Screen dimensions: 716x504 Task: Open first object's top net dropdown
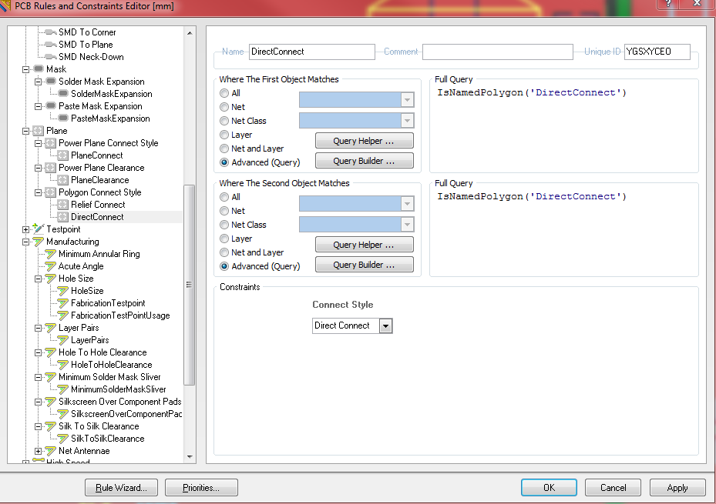[407, 100]
